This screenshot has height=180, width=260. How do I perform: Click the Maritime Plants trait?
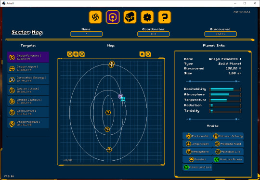pyautogui.click(x=228, y=159)
